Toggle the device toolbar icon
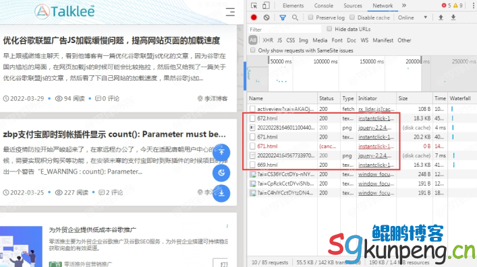The width and height of the screenshot is (477, 267). coord(266,5)
